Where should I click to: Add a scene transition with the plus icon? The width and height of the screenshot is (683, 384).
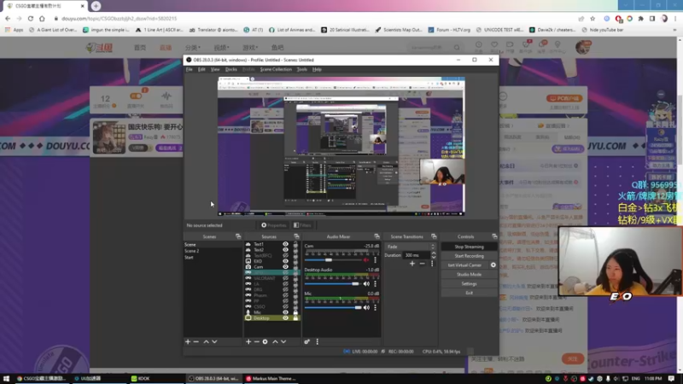412,264
